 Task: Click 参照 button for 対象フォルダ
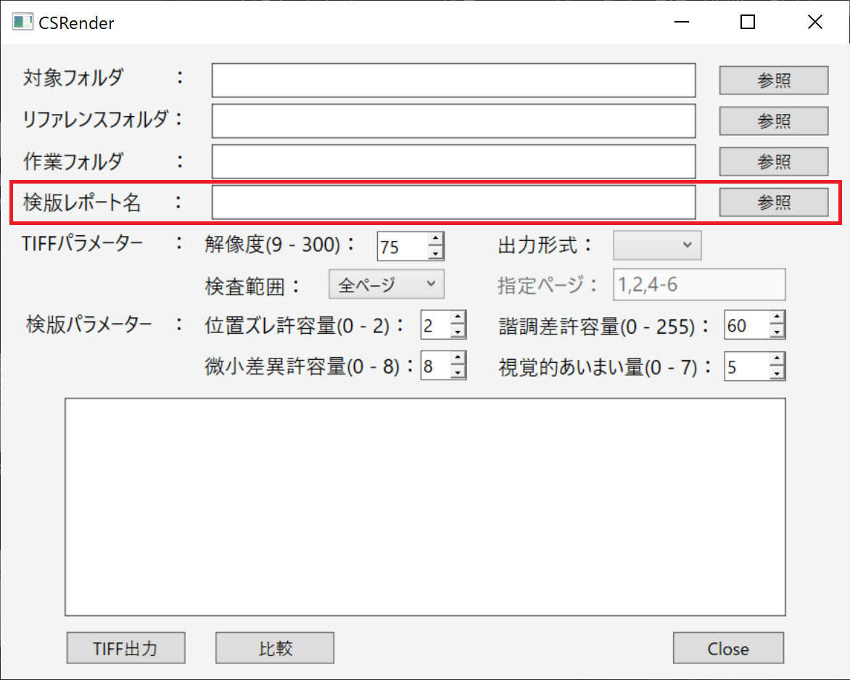[x=773, y=81]
